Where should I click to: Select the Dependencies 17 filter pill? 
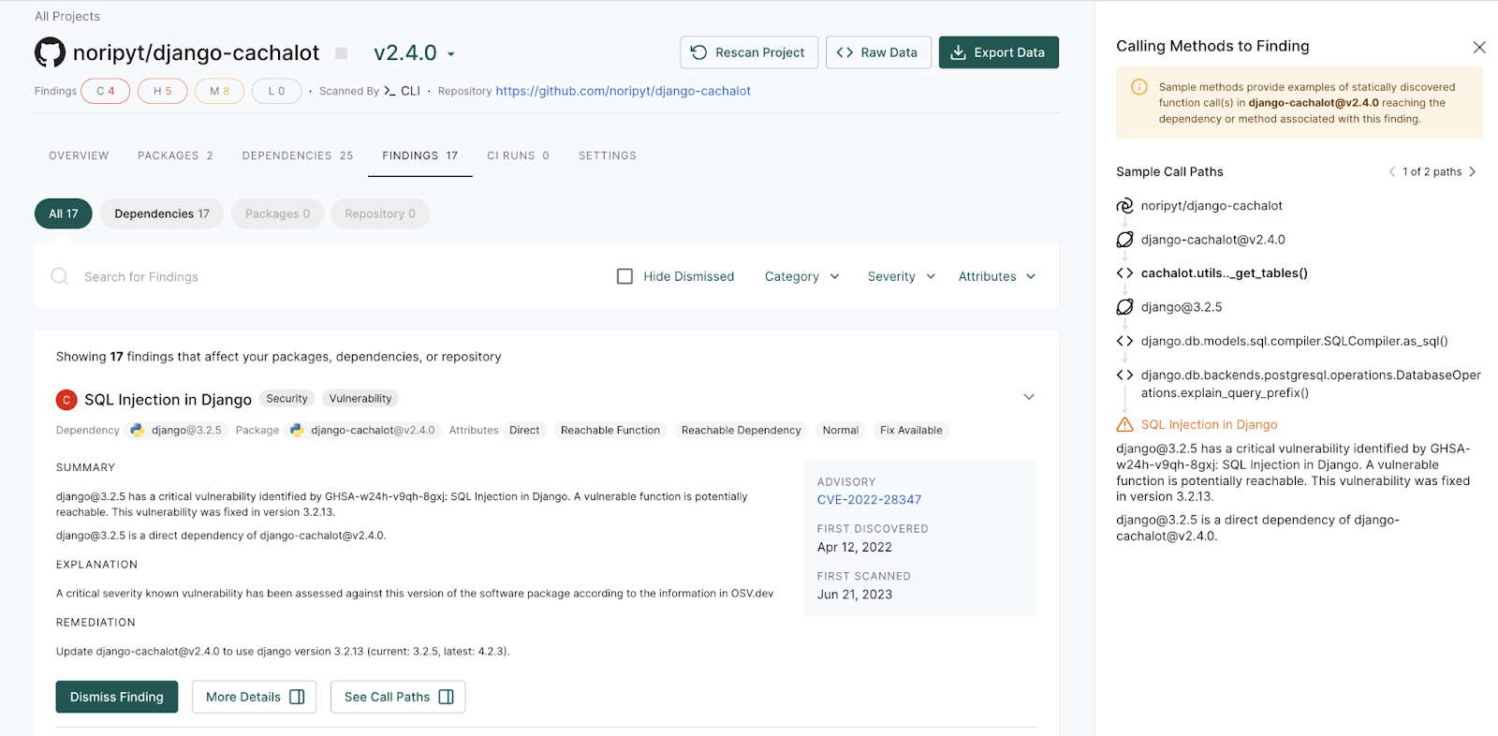[x=162, y=213]
